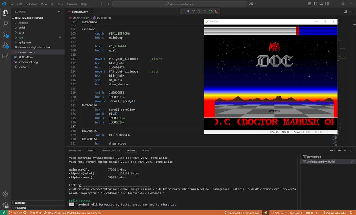Open screenshot.png in the explorer
Screen dimensions: 356x215
[28, 62]
